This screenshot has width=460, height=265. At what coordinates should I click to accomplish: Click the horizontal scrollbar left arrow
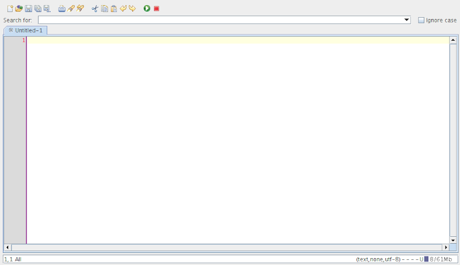[x=7, y=247]
